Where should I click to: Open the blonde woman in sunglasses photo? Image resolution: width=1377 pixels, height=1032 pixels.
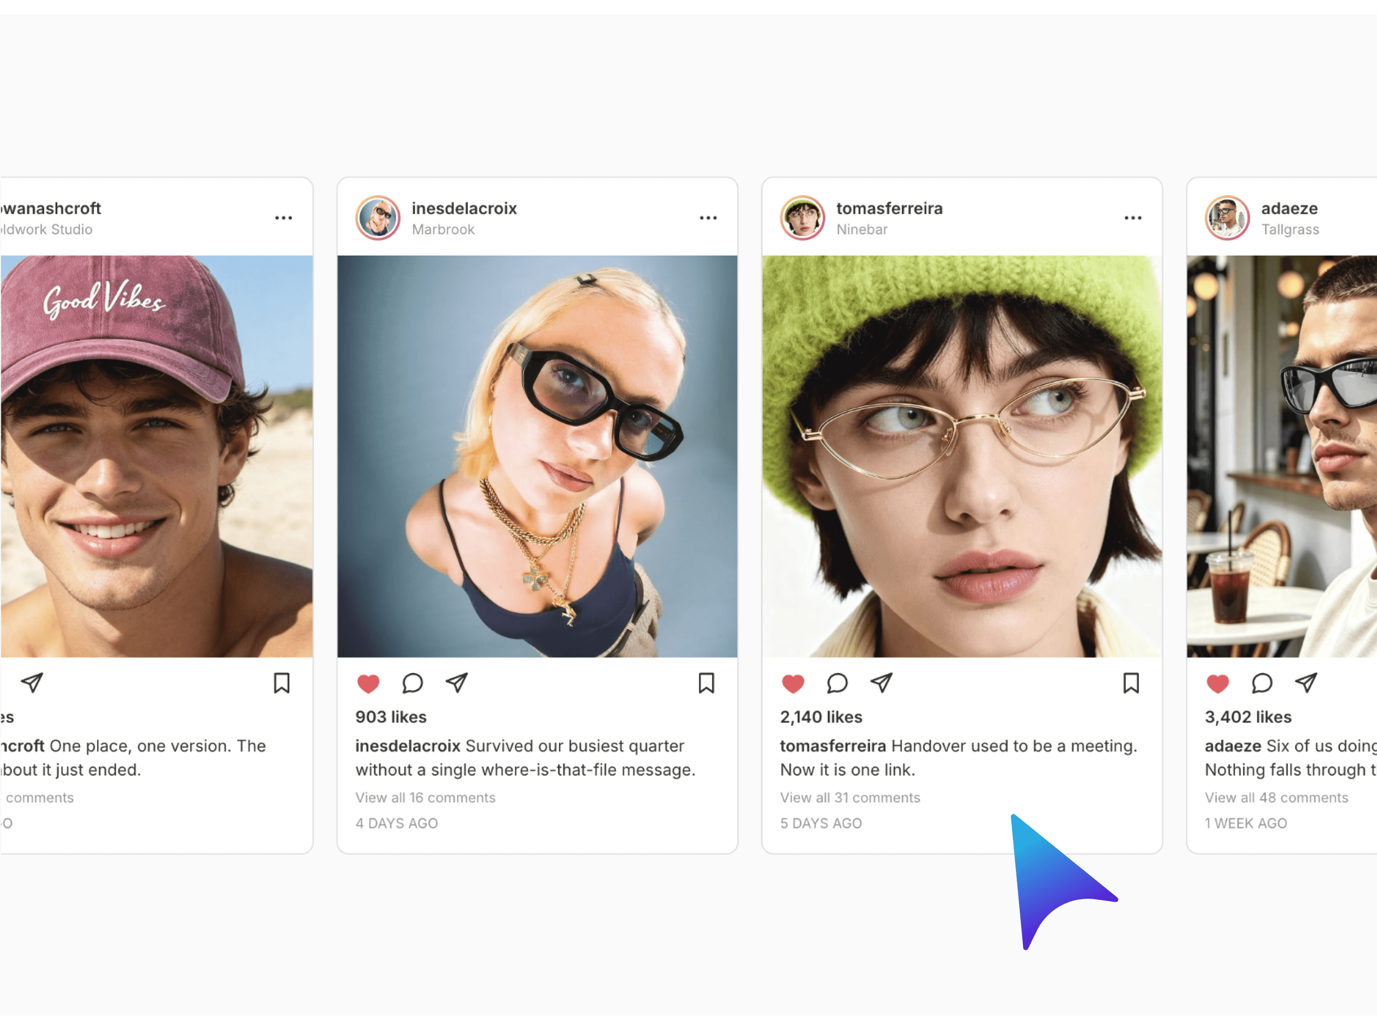coord(537,456)
